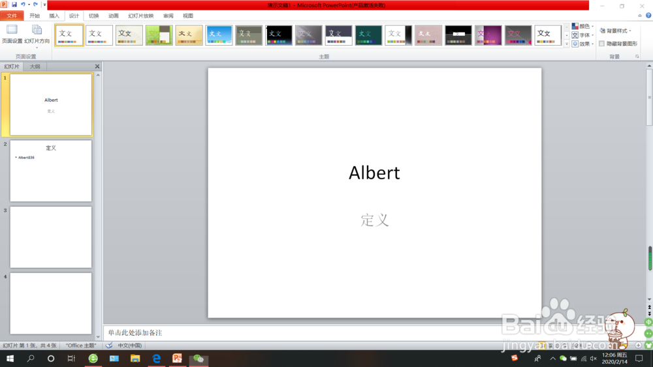Apply the black theme with colored dots

tap(279, 35)
